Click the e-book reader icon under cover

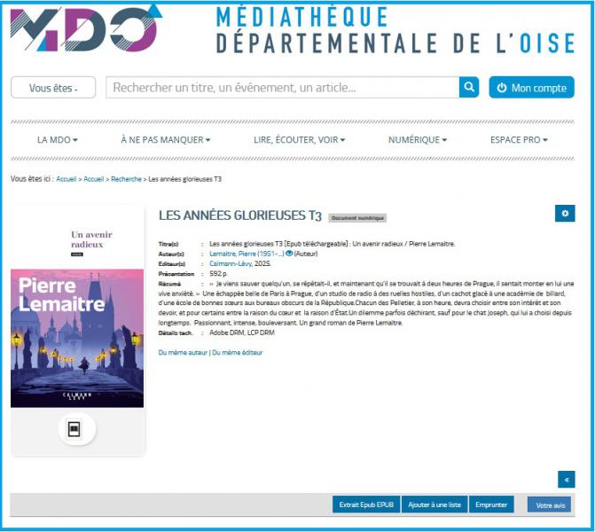pos(76,429)
